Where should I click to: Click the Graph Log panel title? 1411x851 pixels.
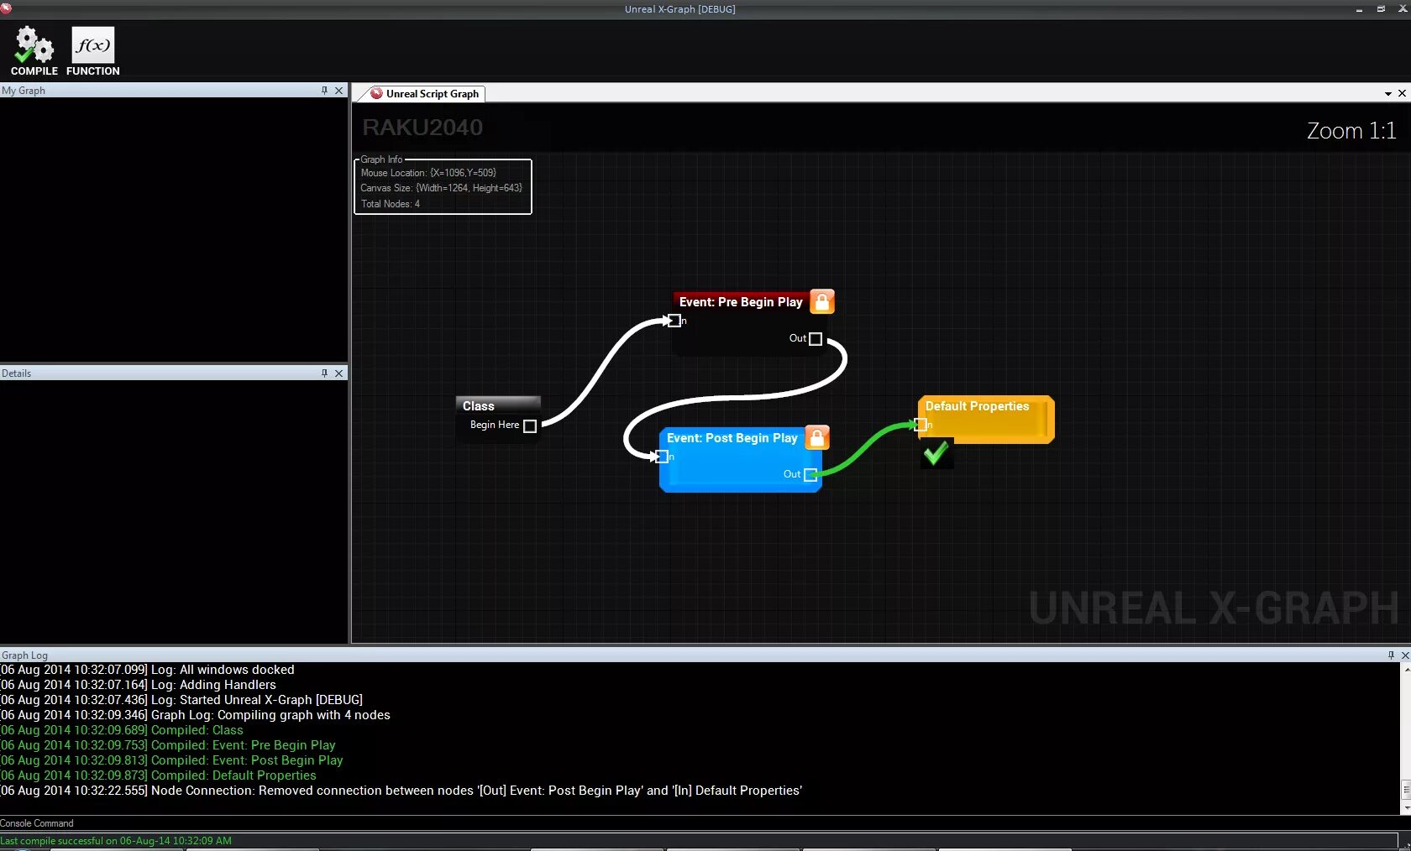(x=24, y=655)
